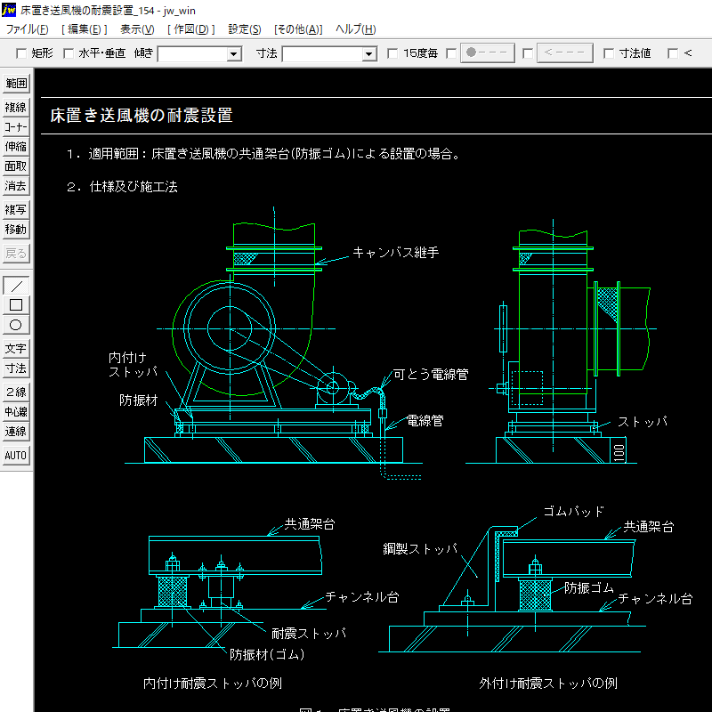The height and width of the screenshot is (712, 712).
Task: Choose the 伸縮 stretch tool
Action: pos(16,147)
